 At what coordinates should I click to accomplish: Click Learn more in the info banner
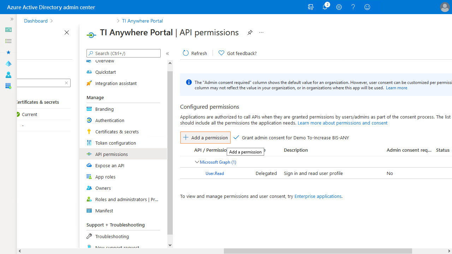click(397, 87)
